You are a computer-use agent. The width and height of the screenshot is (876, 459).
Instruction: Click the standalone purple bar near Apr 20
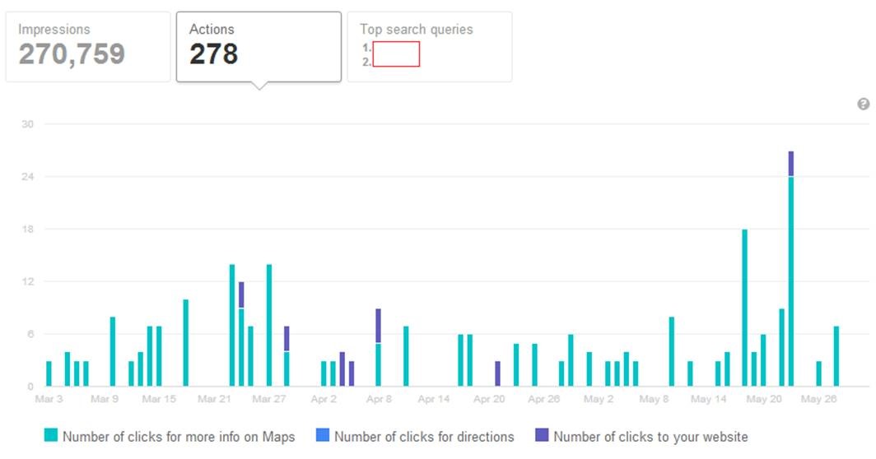[x=498, y=373]
